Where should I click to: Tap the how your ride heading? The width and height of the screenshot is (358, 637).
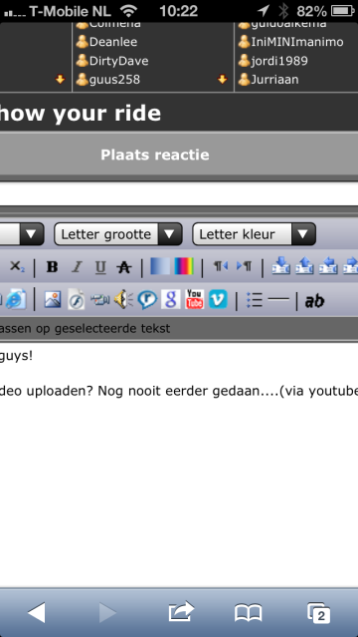point(81,114)
